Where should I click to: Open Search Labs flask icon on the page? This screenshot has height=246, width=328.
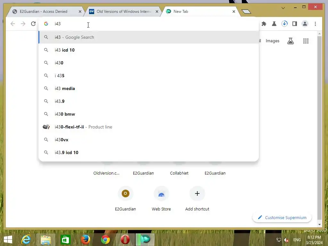[290, 41]
